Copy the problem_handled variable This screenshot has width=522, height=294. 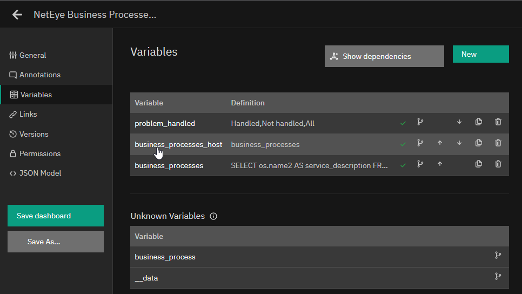point(479,122)
